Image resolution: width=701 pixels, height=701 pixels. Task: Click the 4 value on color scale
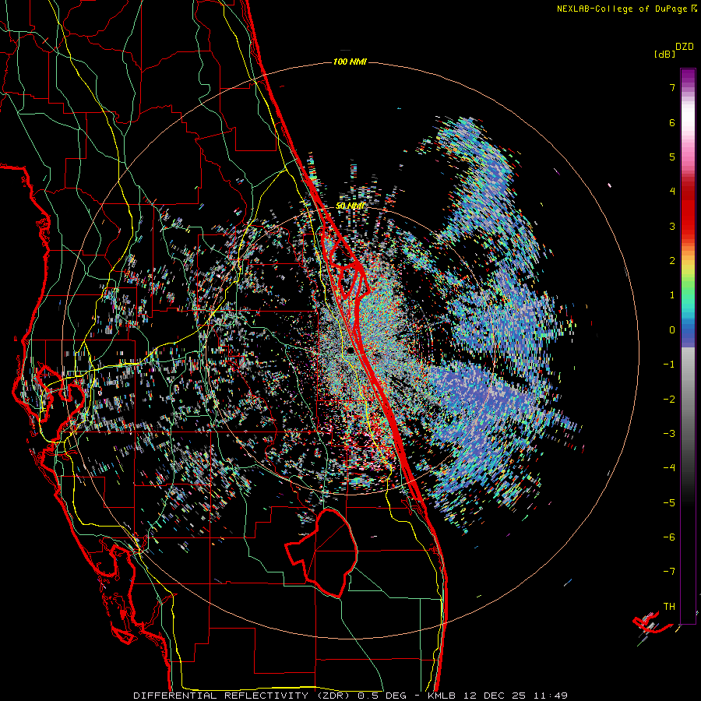click(x=672, y=192)
